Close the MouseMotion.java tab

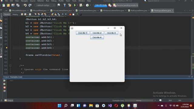[x=28, y=11]
